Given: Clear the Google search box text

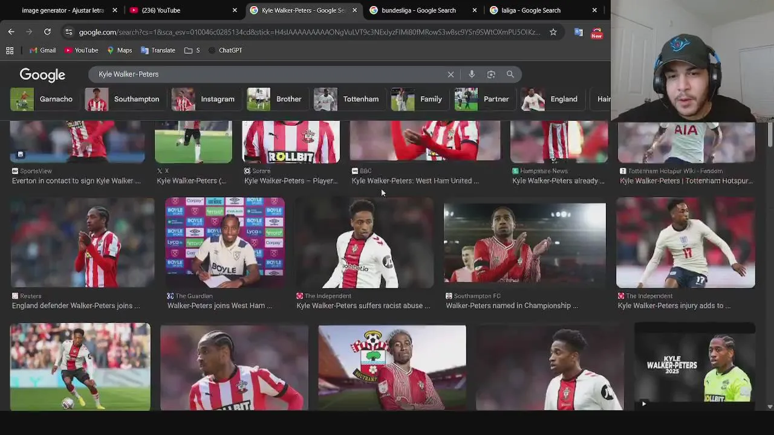Looking at the screenshot, I should click(450, 74).
